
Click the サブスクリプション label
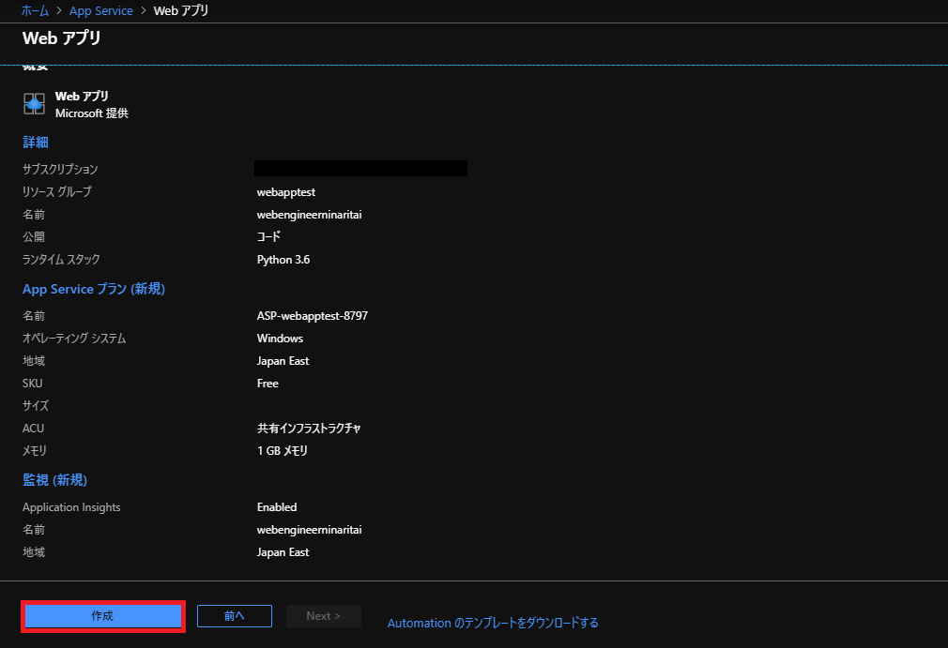[60, 169]
